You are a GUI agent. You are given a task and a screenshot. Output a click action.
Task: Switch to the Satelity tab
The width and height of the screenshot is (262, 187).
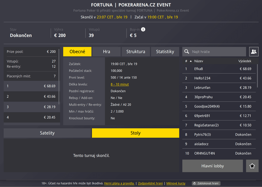click(x=47, y=133)
